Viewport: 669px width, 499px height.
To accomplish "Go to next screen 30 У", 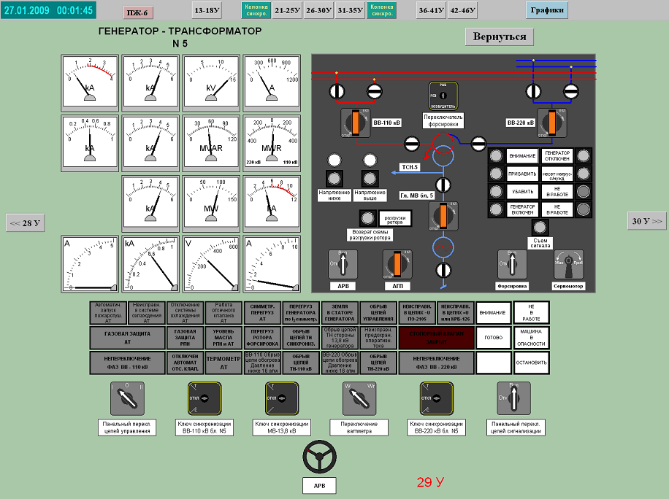I will coord(646,222).
